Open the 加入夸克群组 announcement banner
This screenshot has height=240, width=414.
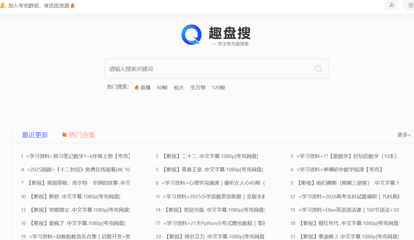(39, 6)
